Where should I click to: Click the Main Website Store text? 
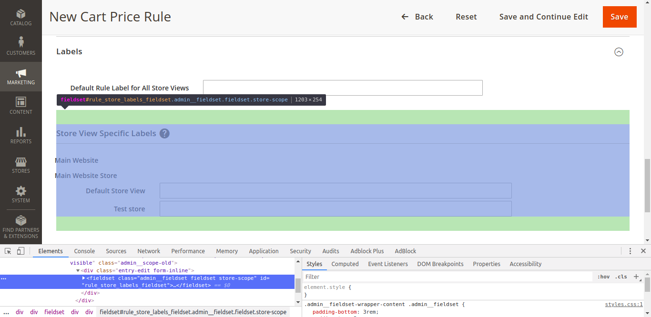point(86,176)
